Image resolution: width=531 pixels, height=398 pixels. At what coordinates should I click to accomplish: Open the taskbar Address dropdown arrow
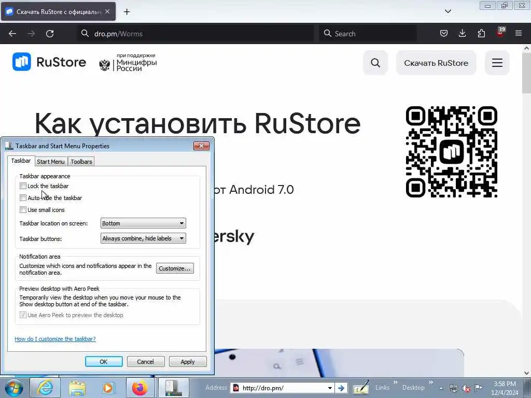click(x=330, y=388)
